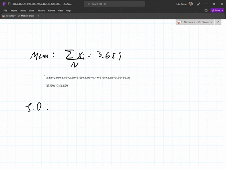The width and height of the screenshot is (226, 169).
Task: Minimize the OneNote window
Action: tap(206, 4)
